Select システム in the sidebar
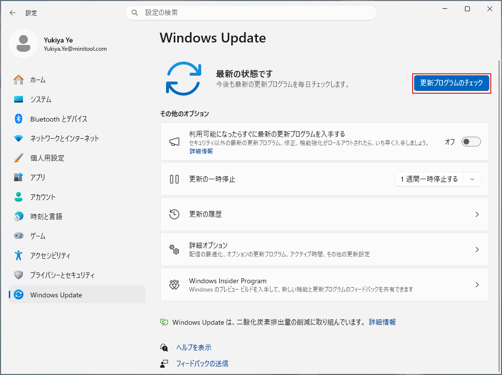This screenshot has height=375, width=502. [77, 99]
